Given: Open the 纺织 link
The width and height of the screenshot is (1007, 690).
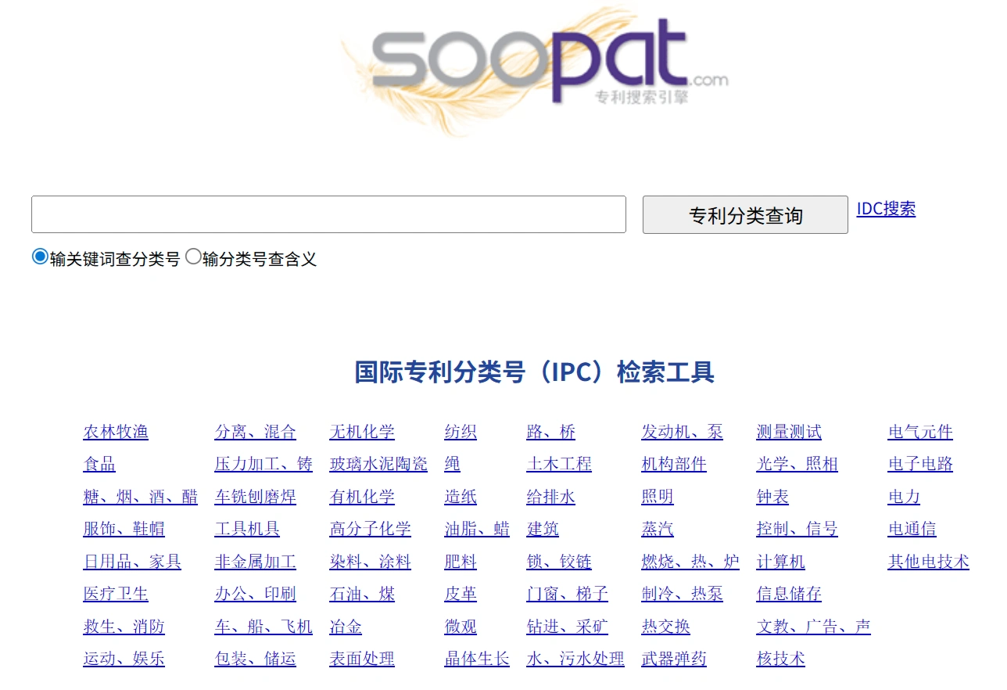Looking at the screenshot, I should click(460, 432).
